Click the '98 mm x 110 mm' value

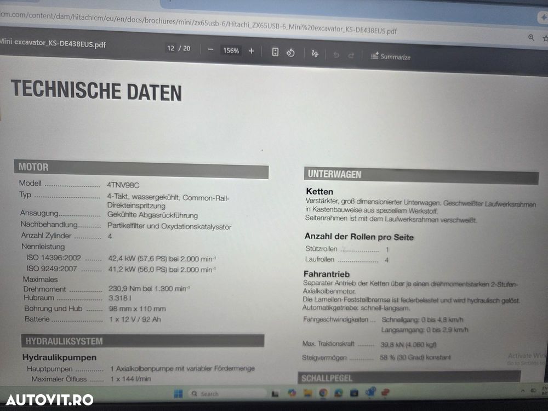click(137, 309)
